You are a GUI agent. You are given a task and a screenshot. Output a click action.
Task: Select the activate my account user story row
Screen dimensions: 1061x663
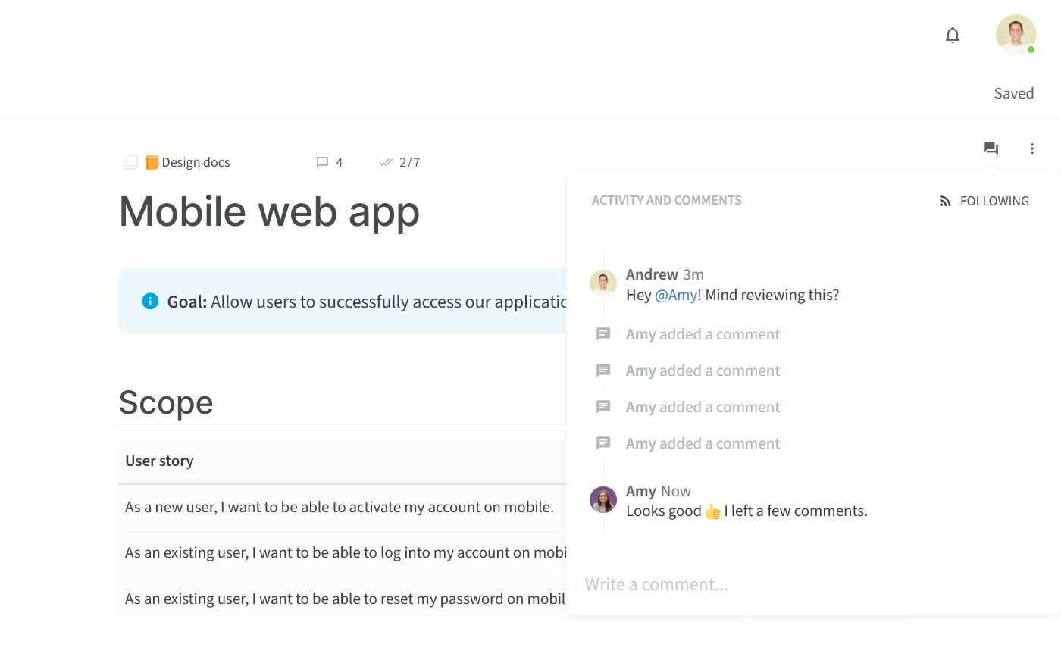click(342, 507)
